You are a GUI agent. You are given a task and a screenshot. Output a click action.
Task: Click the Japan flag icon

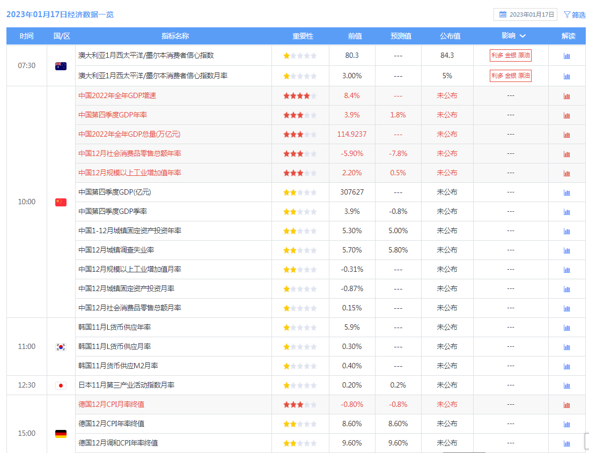tap(61, 385)
